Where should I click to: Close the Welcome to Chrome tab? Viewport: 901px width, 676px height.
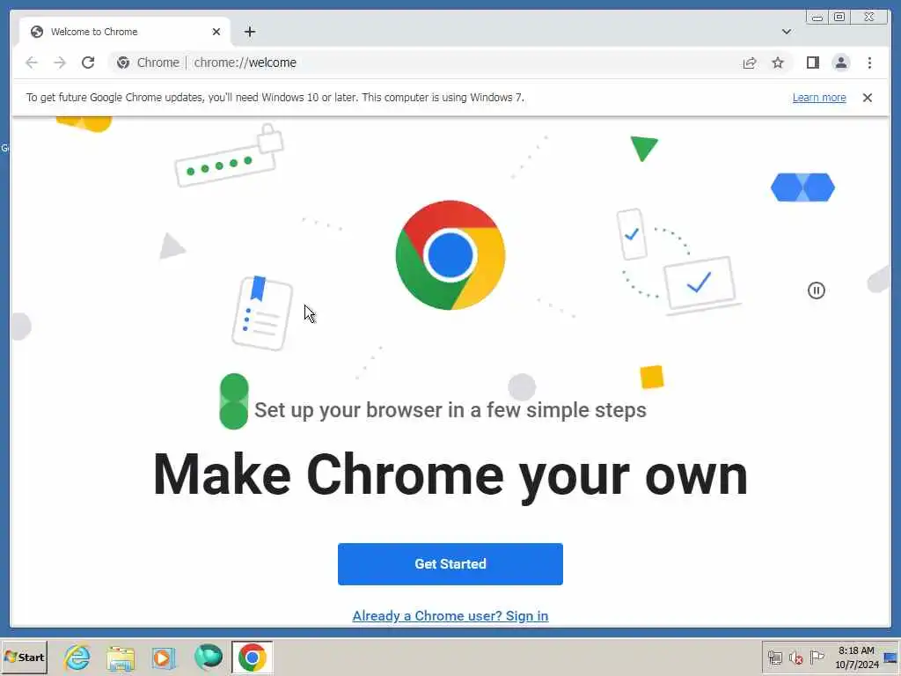(x=216, y=32)
